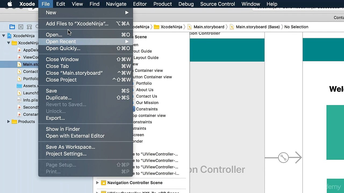344x193 pixels.
Task: Select "Contact Us" in the document outline
Action: pos(146,96)
